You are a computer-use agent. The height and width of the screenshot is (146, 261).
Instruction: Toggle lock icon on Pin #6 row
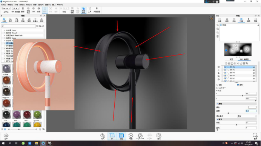254,67
